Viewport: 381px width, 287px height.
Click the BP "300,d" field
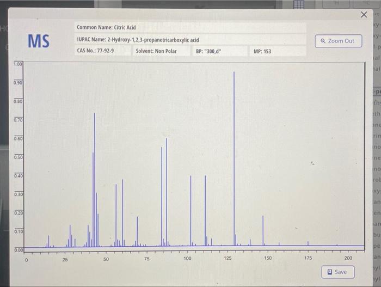point(220,51)
